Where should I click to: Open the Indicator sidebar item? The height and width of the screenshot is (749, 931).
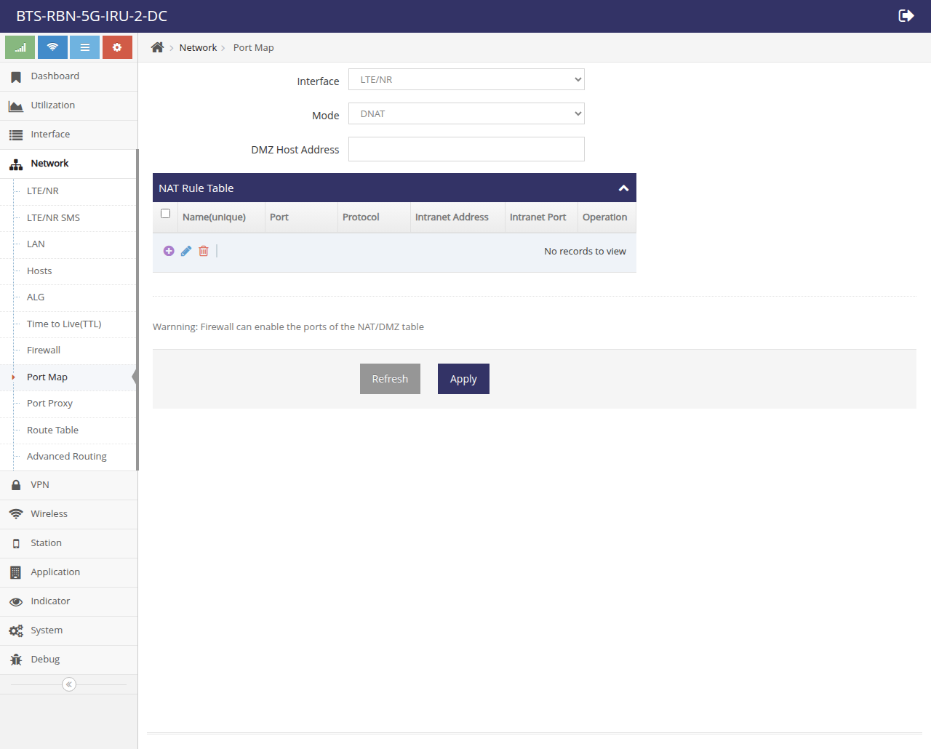68,601
